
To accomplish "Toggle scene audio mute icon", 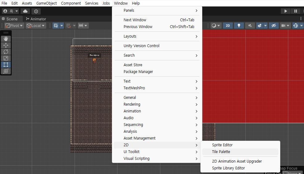I will [250, 26].
